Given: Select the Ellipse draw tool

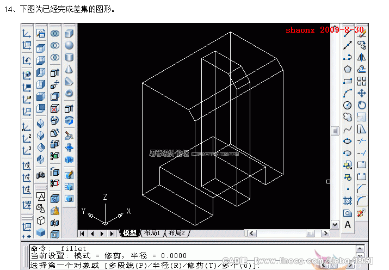Looking at the screenshot, I should [348, 141].
